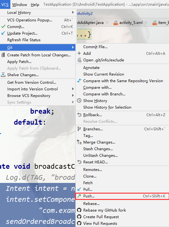The height and width of the screenshot is (227, 169).
Task: Select Stash Changes
Action: click(122, 149)
